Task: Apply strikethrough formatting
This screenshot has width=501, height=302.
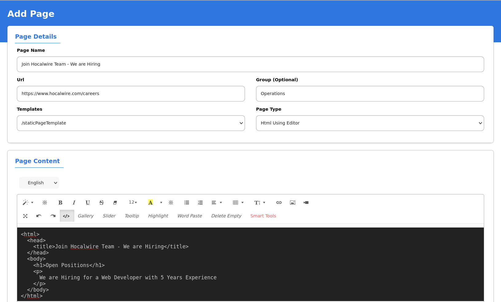Action: [x=101, y=203]
